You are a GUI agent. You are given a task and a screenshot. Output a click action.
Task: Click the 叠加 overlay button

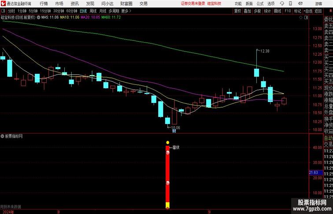click(248, 11)
